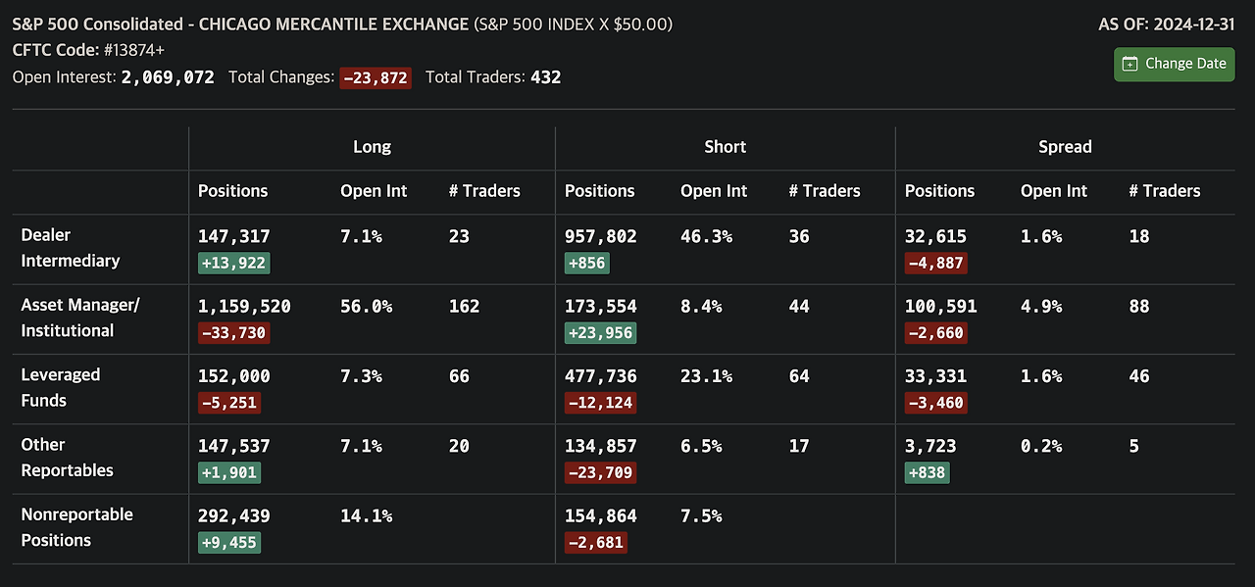This screenshot has width=1255, height=587.
Task: Click Leveraged Funds spread change badge −3,460
Action: pos(936,403)
